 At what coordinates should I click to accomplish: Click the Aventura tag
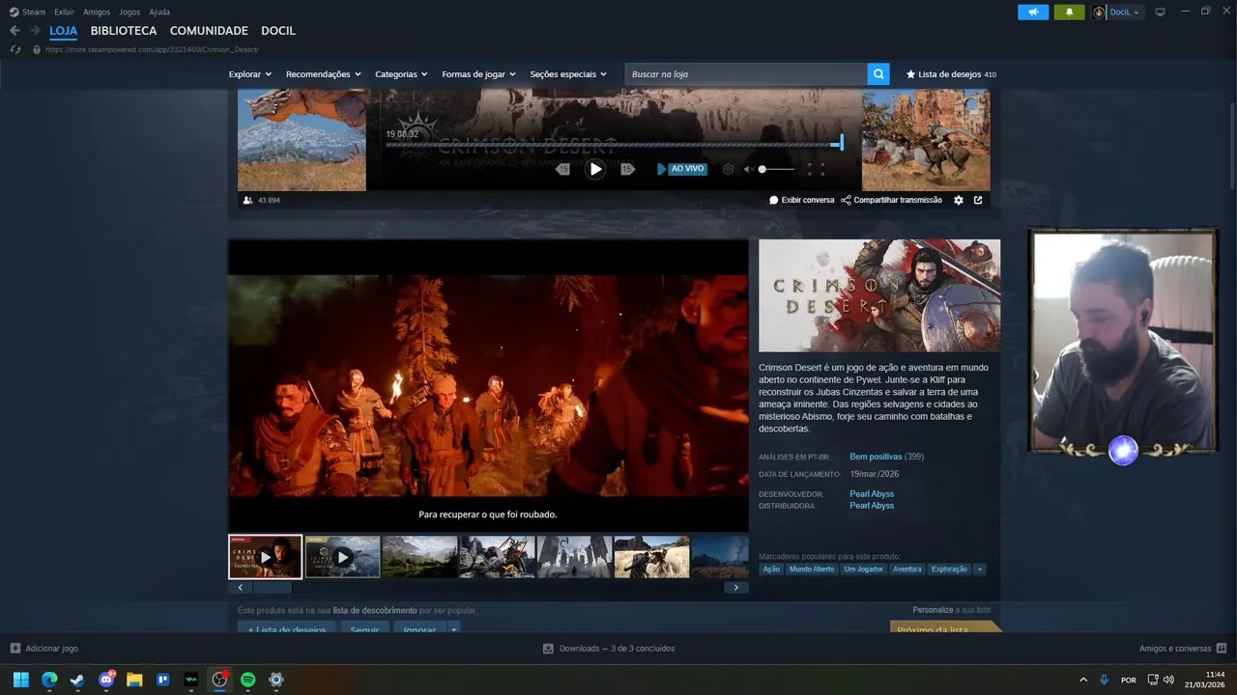907,570
